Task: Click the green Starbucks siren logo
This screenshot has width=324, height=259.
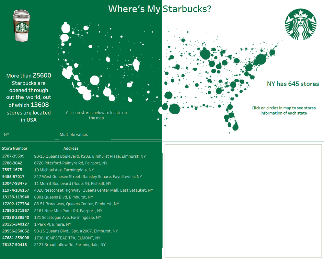Action: click(x=300, y=25)
